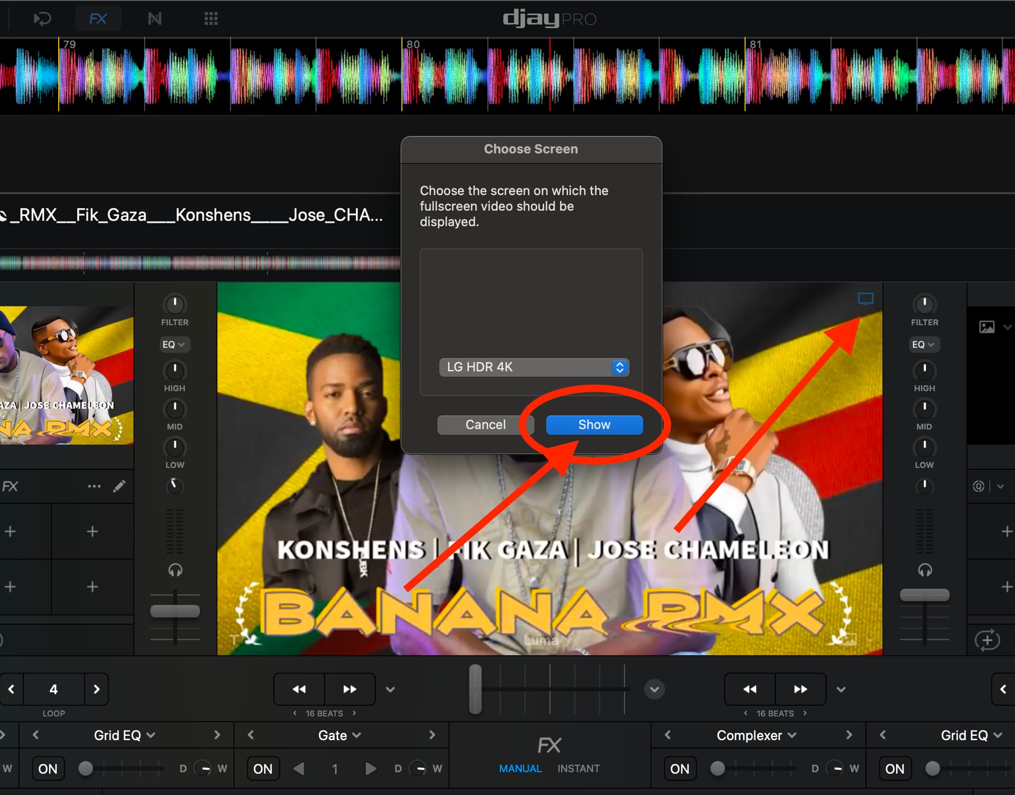Click the fullscreen video monitor icon
The height and width of the screenshot is (795, 1015).
coord(865,299)
